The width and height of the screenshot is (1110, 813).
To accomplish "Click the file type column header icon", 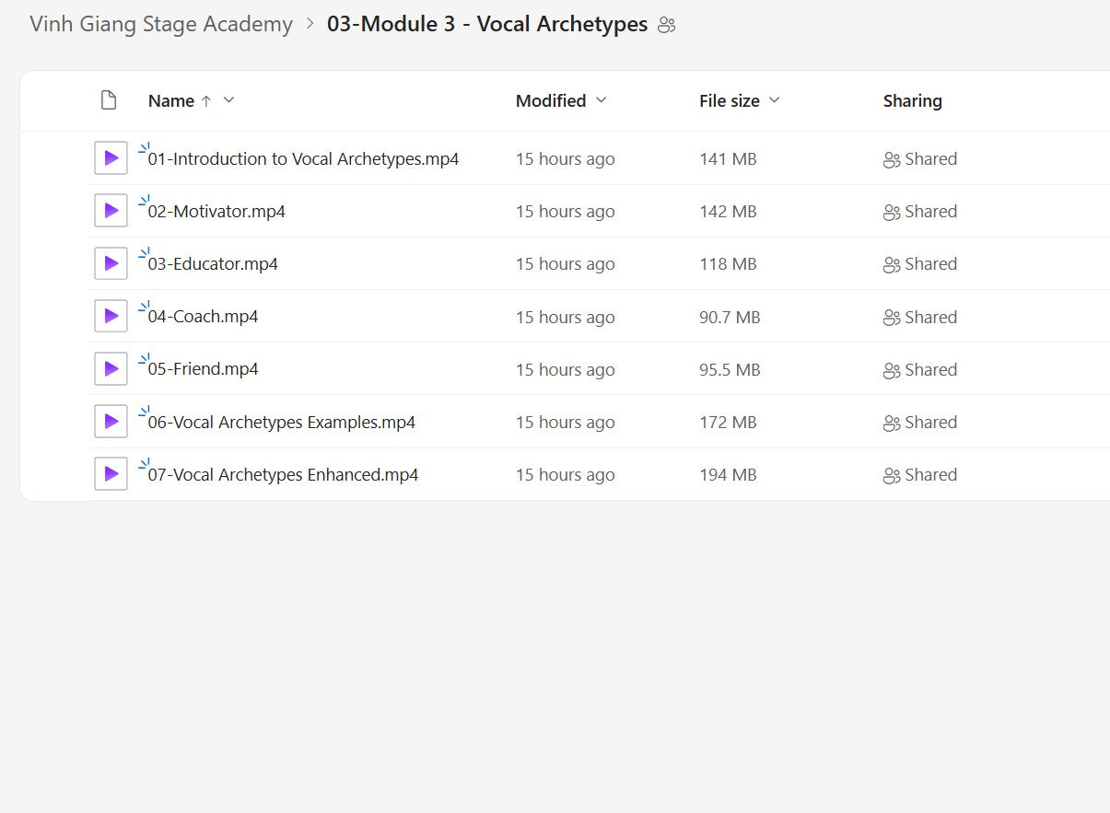I will (x=109, y=100).
